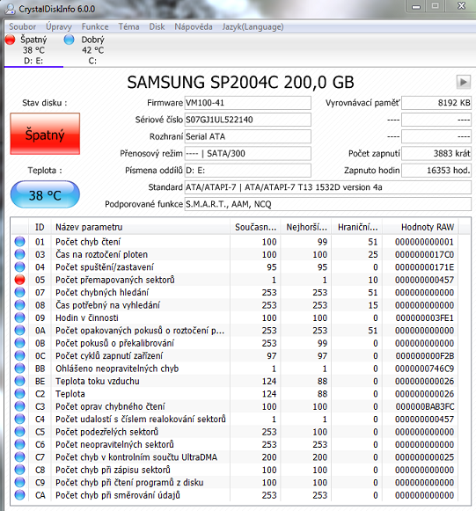Click blue status icon of row 01
This screenshot has width=476, height=511.
[20, 242]
